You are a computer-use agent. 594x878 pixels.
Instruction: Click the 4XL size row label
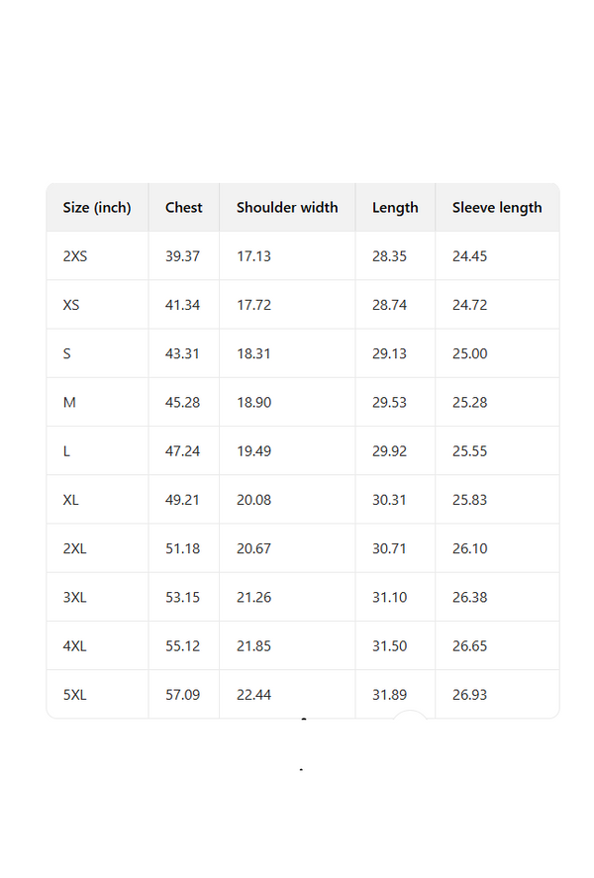click(75, 646)
